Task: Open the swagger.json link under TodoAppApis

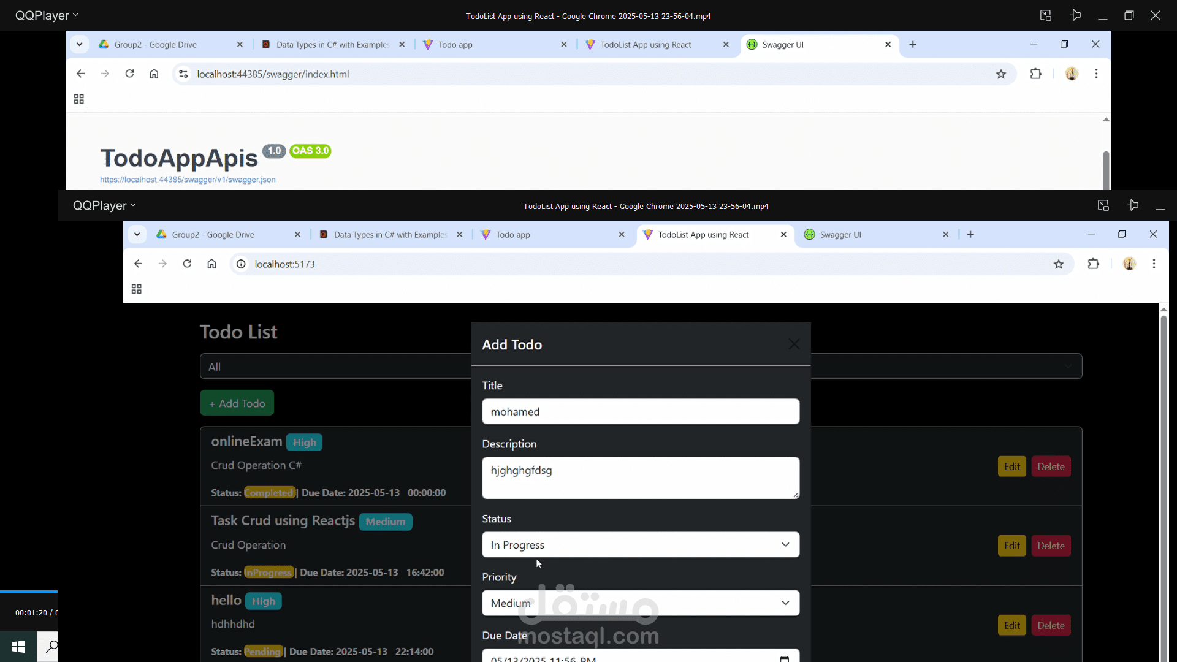Action: tap(188, 180)
